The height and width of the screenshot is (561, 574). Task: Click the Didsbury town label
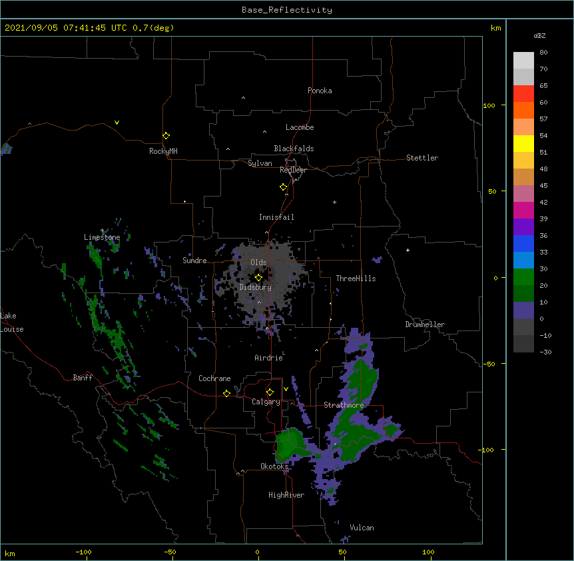(x=256, y=287)
